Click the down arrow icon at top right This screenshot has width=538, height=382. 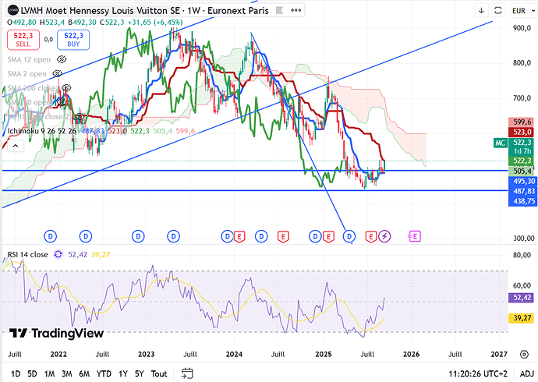[x=481, y=10]
